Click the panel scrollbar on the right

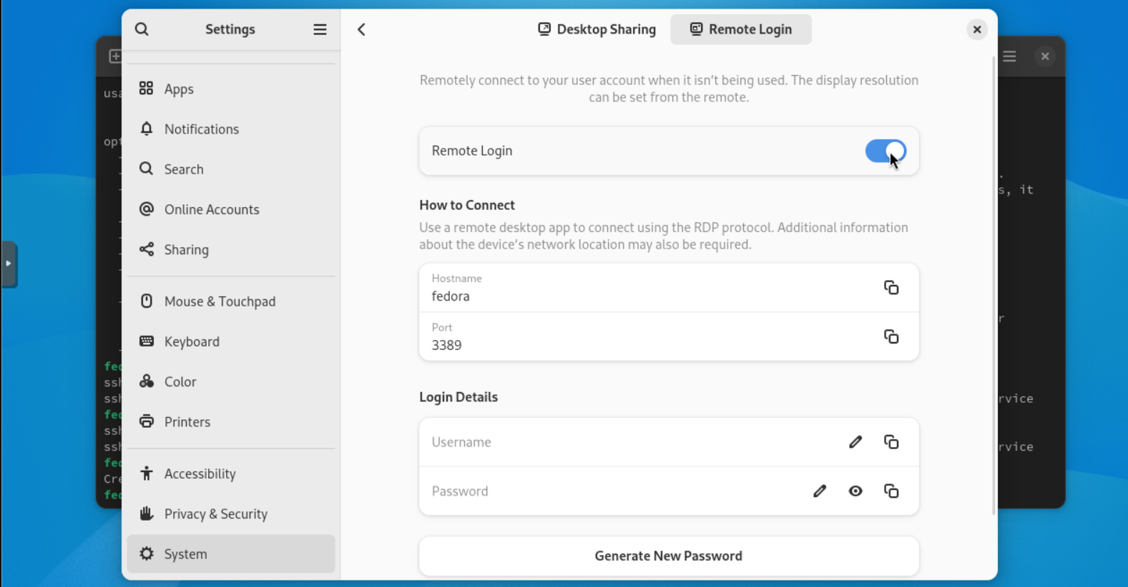994,286
